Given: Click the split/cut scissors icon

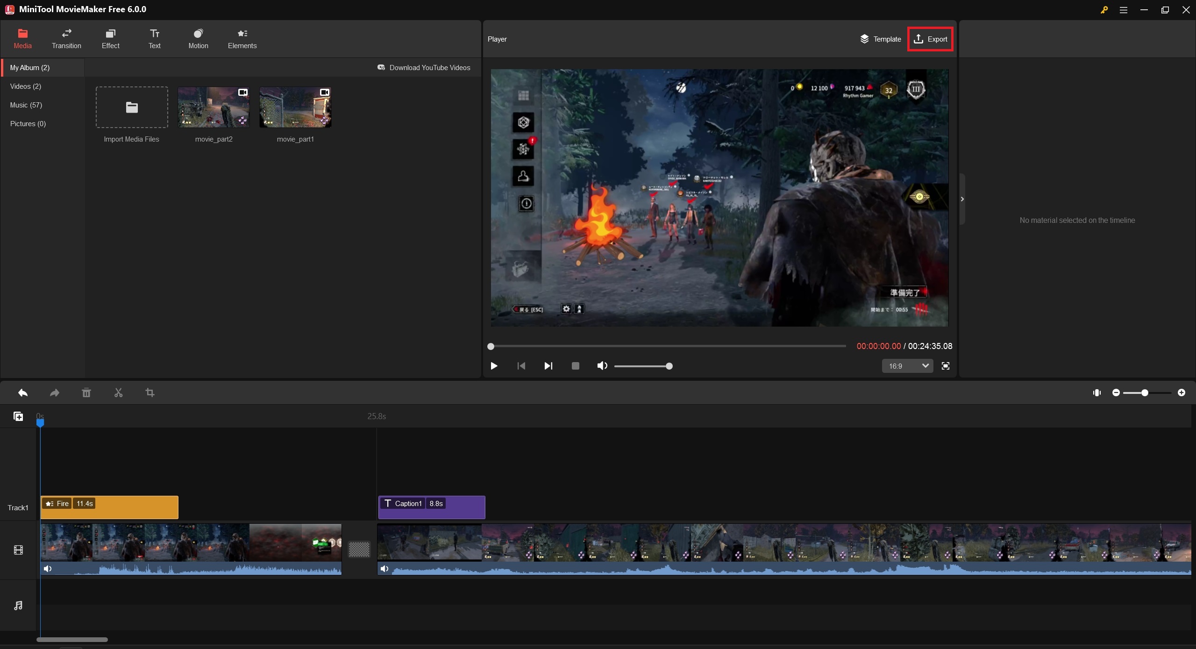Looking at the screenshot, I should (117, 392).
